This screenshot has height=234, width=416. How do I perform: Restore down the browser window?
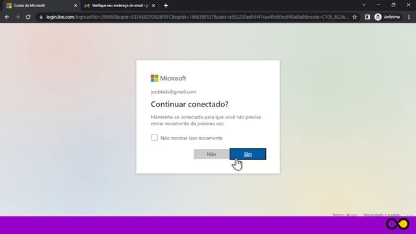pyautogui.click(x=393, y=5)
